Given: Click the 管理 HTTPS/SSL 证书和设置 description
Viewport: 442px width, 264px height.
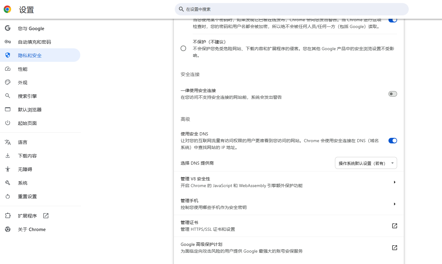Looking at the screenshot, I should click(x=208, y=229).
